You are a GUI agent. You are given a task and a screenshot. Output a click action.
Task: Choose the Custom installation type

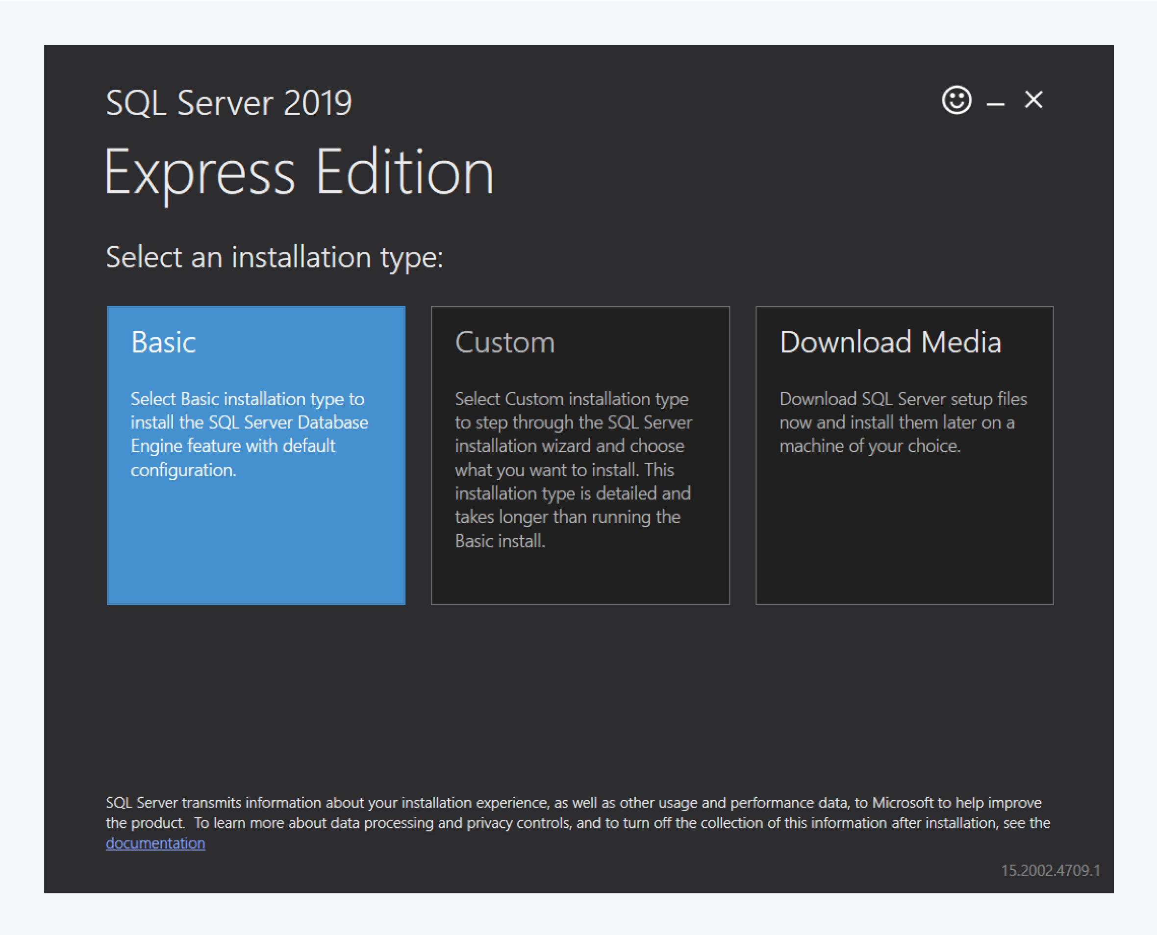coord(579,455)
